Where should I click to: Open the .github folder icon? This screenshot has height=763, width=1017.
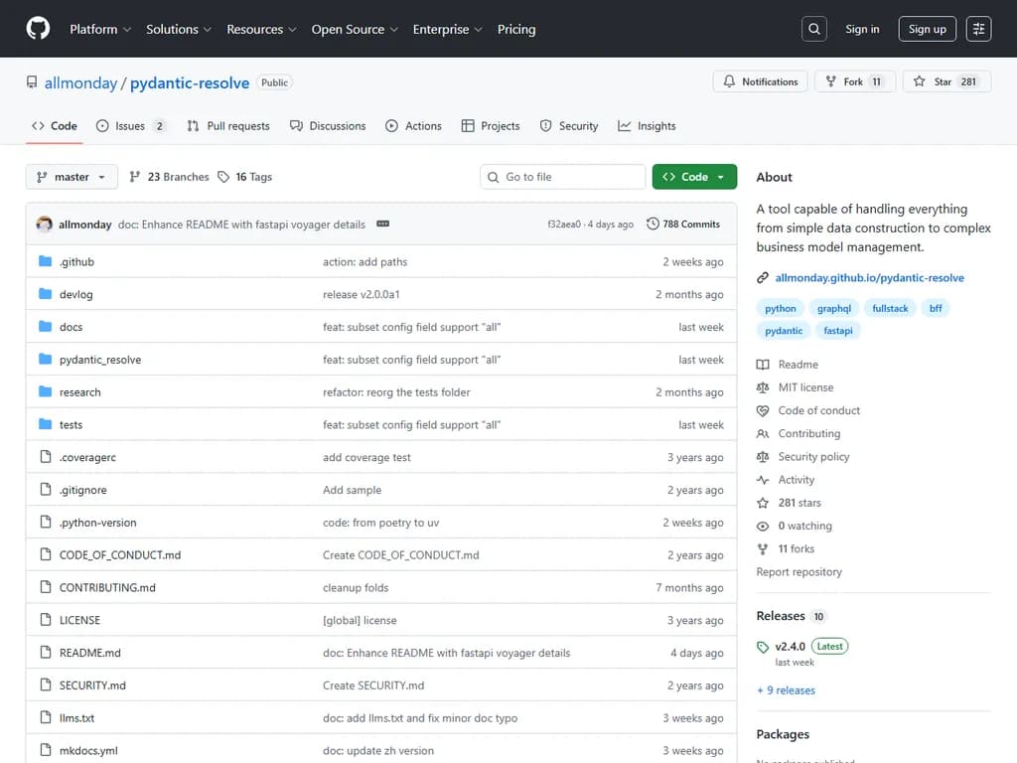tap(45, 261)
